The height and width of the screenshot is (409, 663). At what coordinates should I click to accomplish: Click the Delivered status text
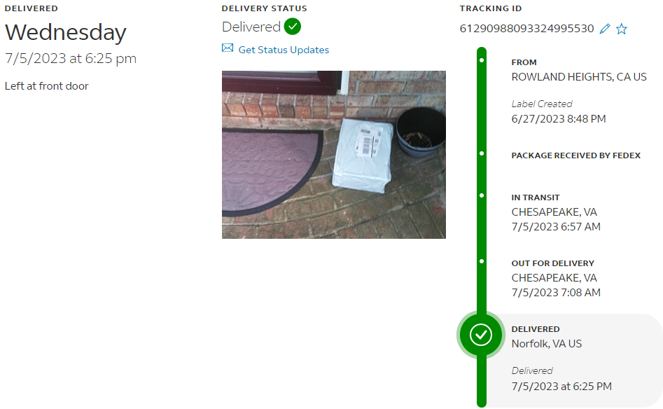pos(251,27)
